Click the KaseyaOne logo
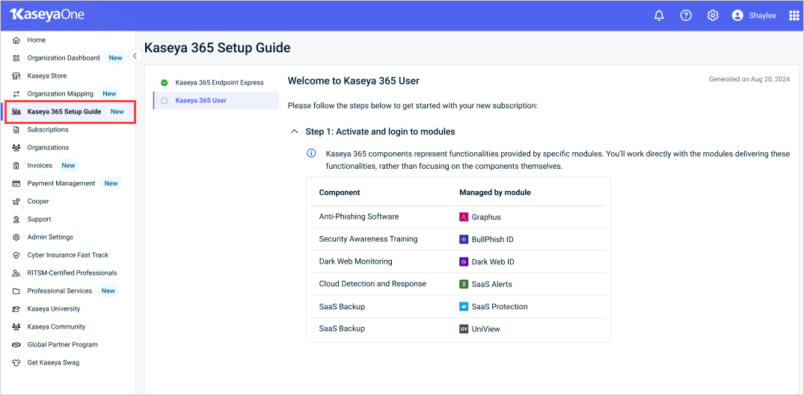Image resolution: width=804 pixels, height=395 pixels. click(x=47, y=14)
